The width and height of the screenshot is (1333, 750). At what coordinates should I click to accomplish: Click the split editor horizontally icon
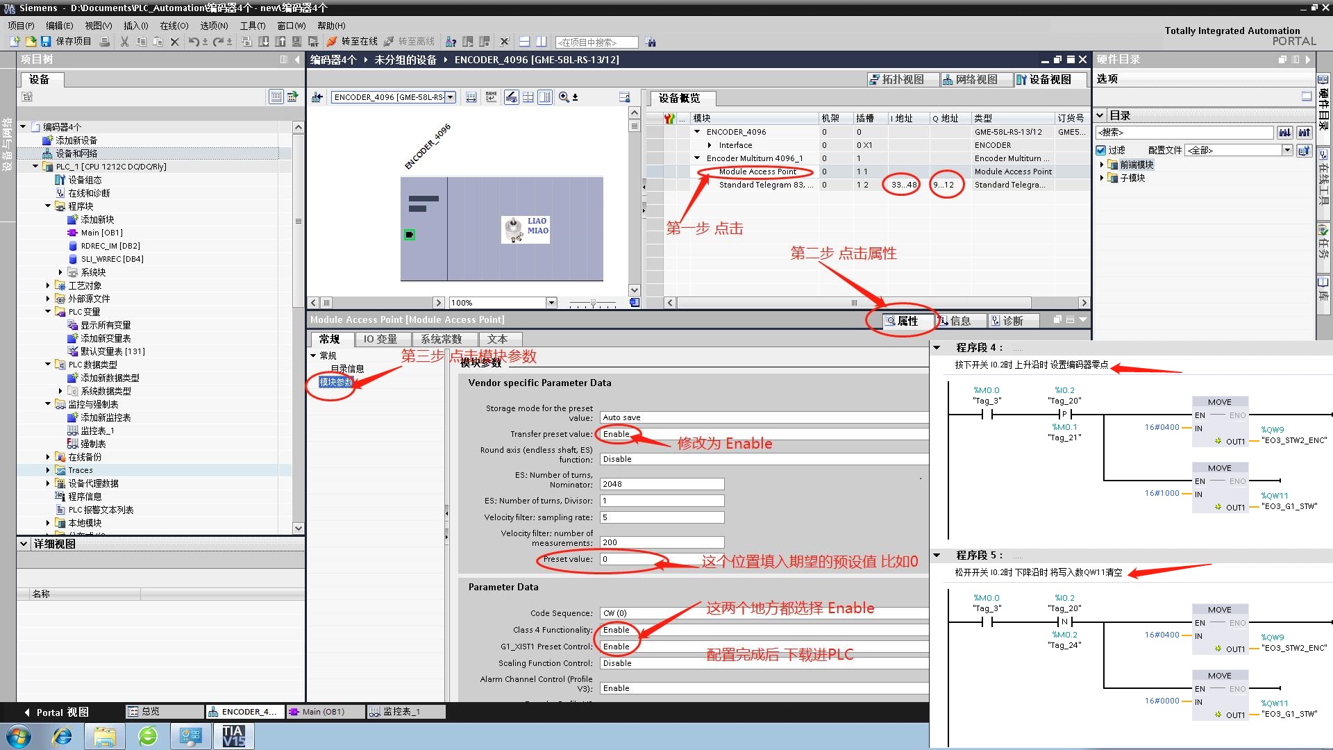click(524, 42)
